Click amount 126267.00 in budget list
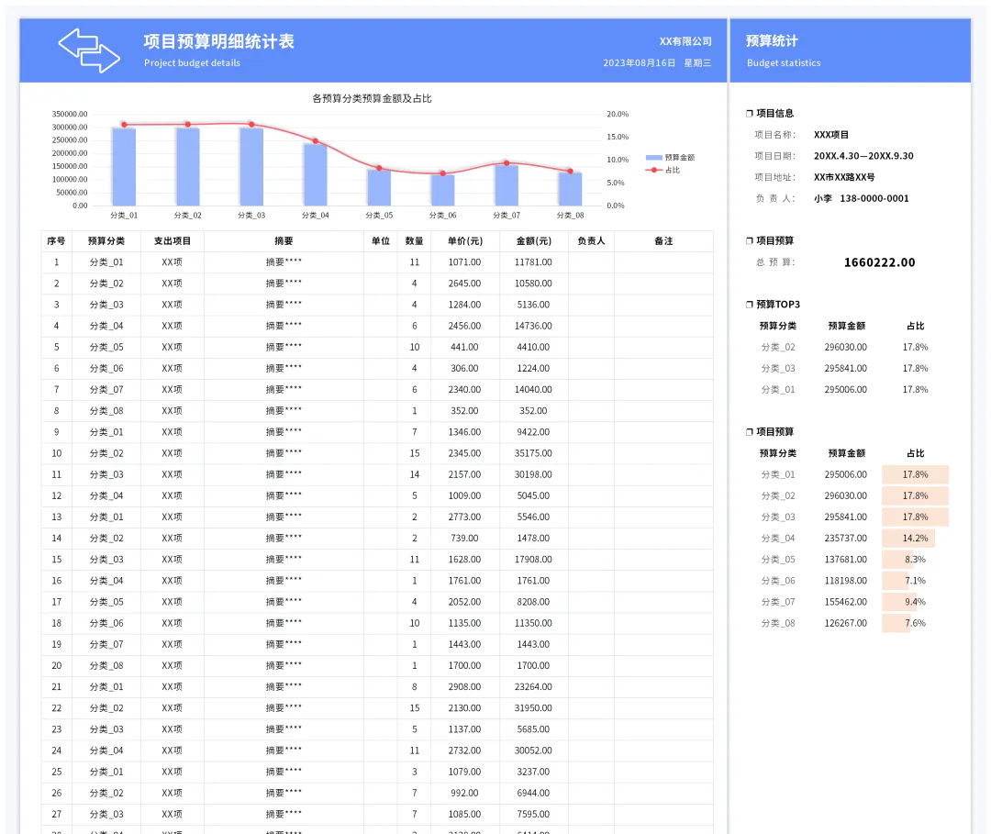Screen dimensions: 991x834 [846, 623]
